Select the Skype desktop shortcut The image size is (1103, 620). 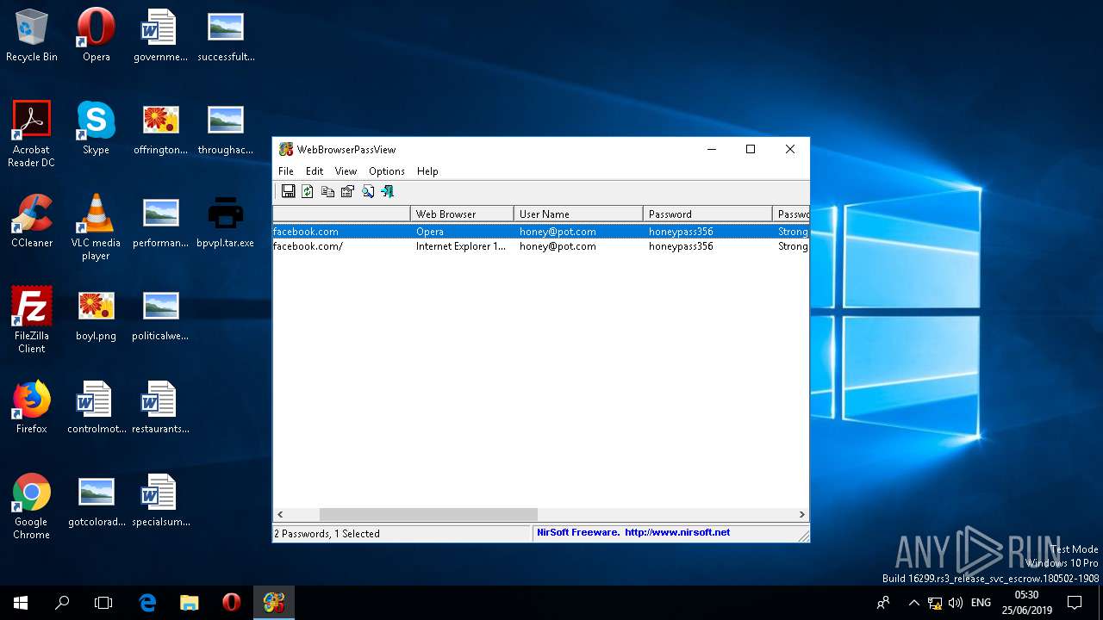click(96, 128)
